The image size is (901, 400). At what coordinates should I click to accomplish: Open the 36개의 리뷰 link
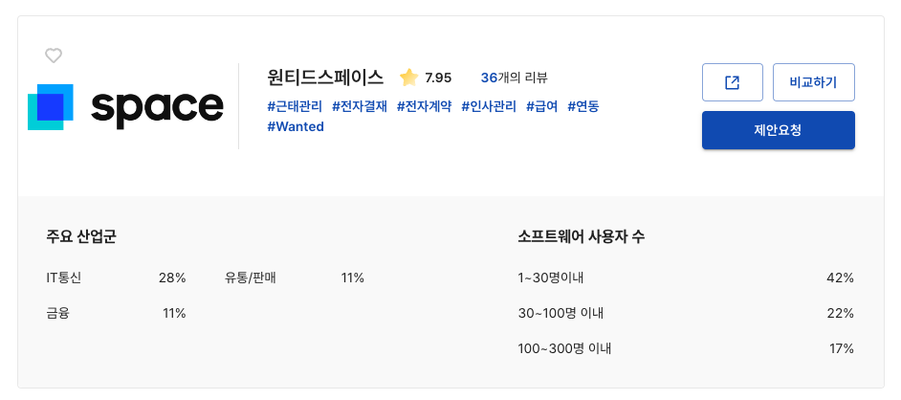pos(515,78)
